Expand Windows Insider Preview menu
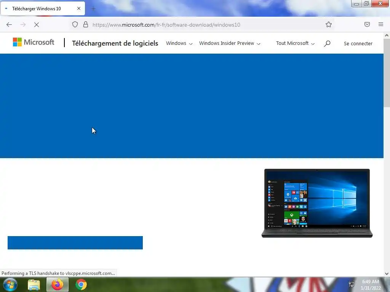 [x=230, y=43]
